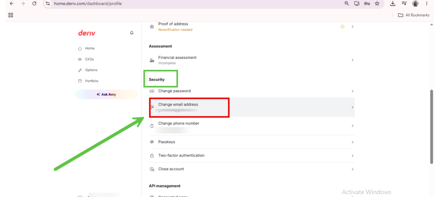
Task: Click the page vertical scrollbar thumb
Action: coord(432,126)
